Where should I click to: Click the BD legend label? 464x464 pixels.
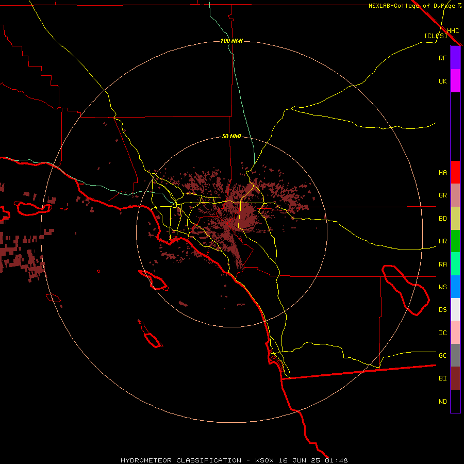(x=442, y=219)
